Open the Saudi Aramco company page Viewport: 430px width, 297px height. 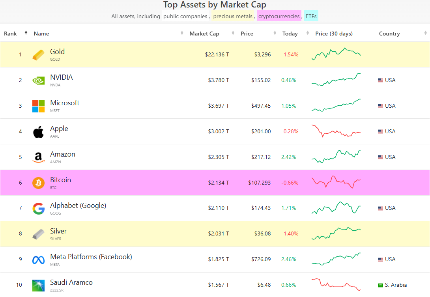point(71,282)
